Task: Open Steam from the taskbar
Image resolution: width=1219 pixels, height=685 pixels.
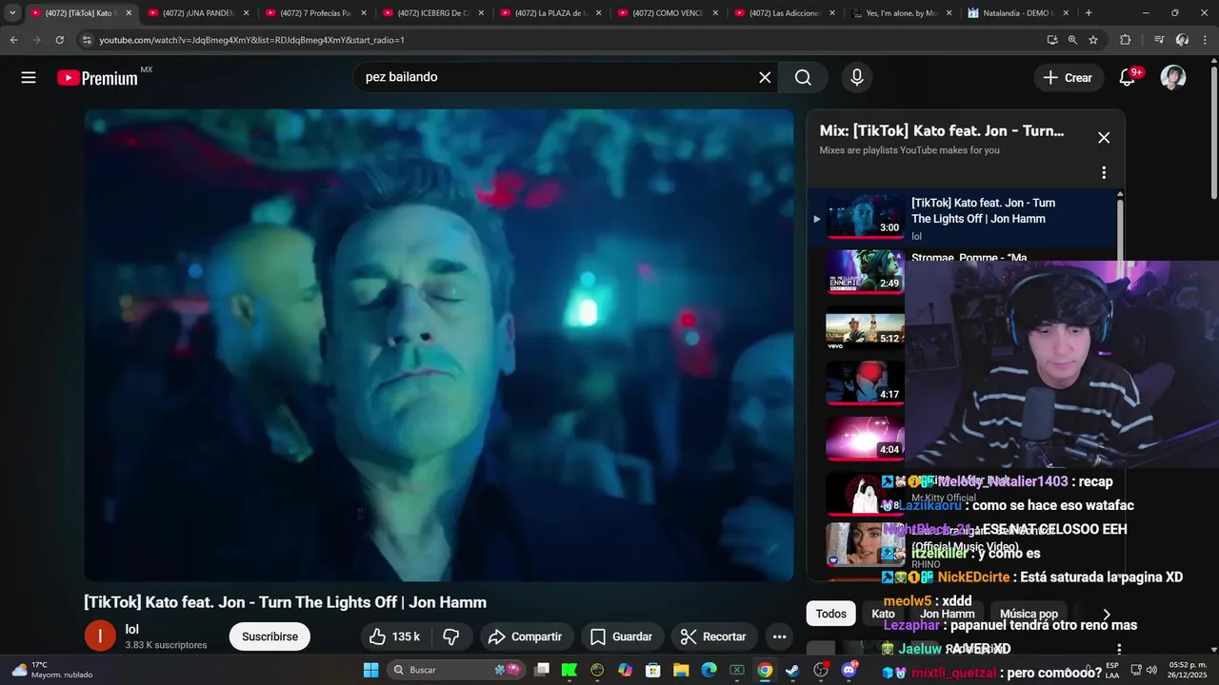Action: [792, 670]
